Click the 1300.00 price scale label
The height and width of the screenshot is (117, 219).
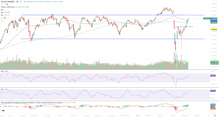[x=214, y=15]
